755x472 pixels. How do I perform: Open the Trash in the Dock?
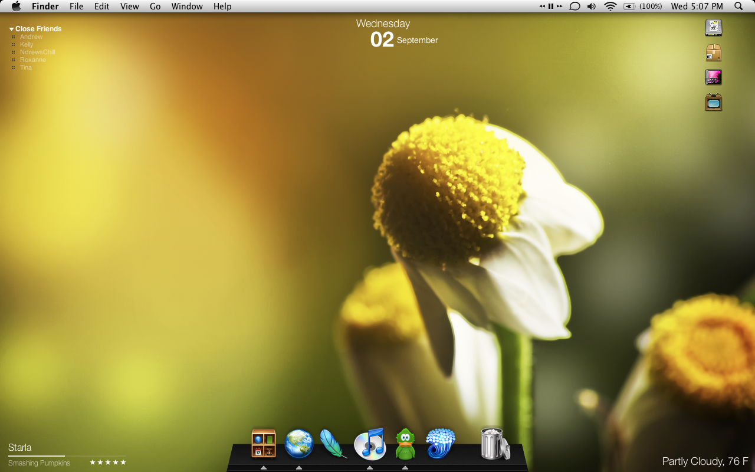(x=495, y=444)
